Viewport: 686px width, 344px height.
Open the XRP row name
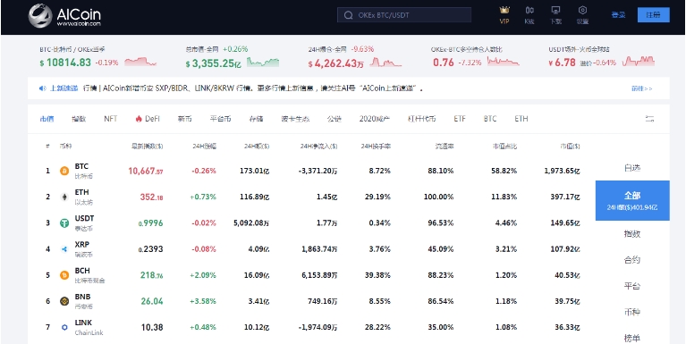coord(83,249)
